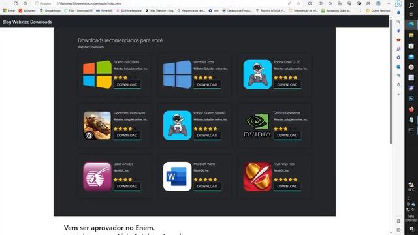Open B2W Marketplace bookmark
The height and width of the screenshot is (235, 418).
(x=129, y=10)
